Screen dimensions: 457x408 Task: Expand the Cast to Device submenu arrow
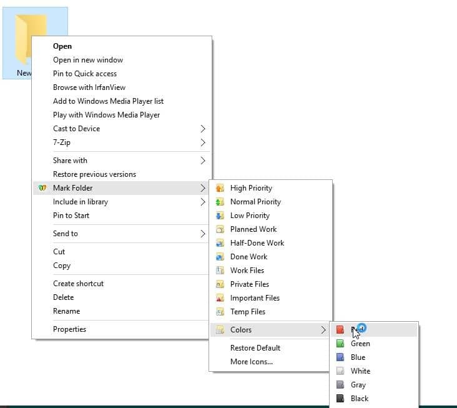click(203, 129)
